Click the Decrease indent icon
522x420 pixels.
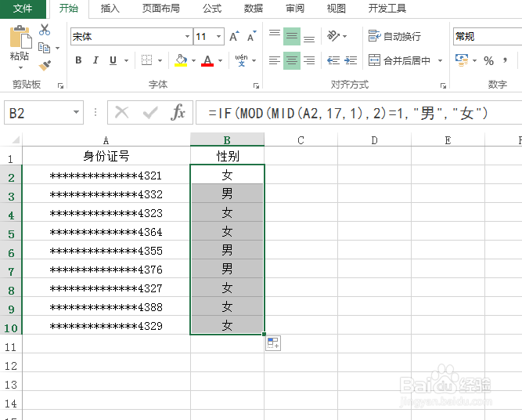click(333, 60)
